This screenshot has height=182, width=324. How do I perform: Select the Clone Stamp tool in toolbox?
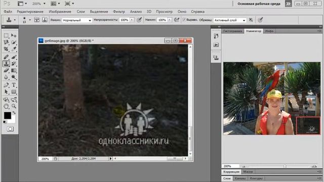point(6,64)
